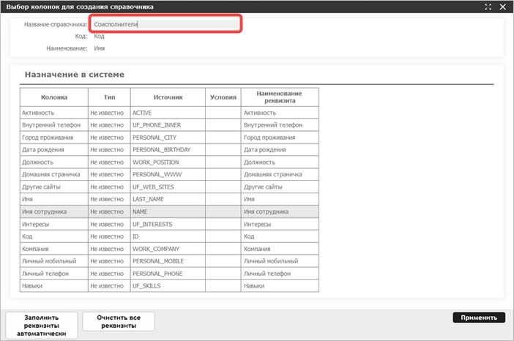Select the Должность cell in Колонка column

pos(54,162)
